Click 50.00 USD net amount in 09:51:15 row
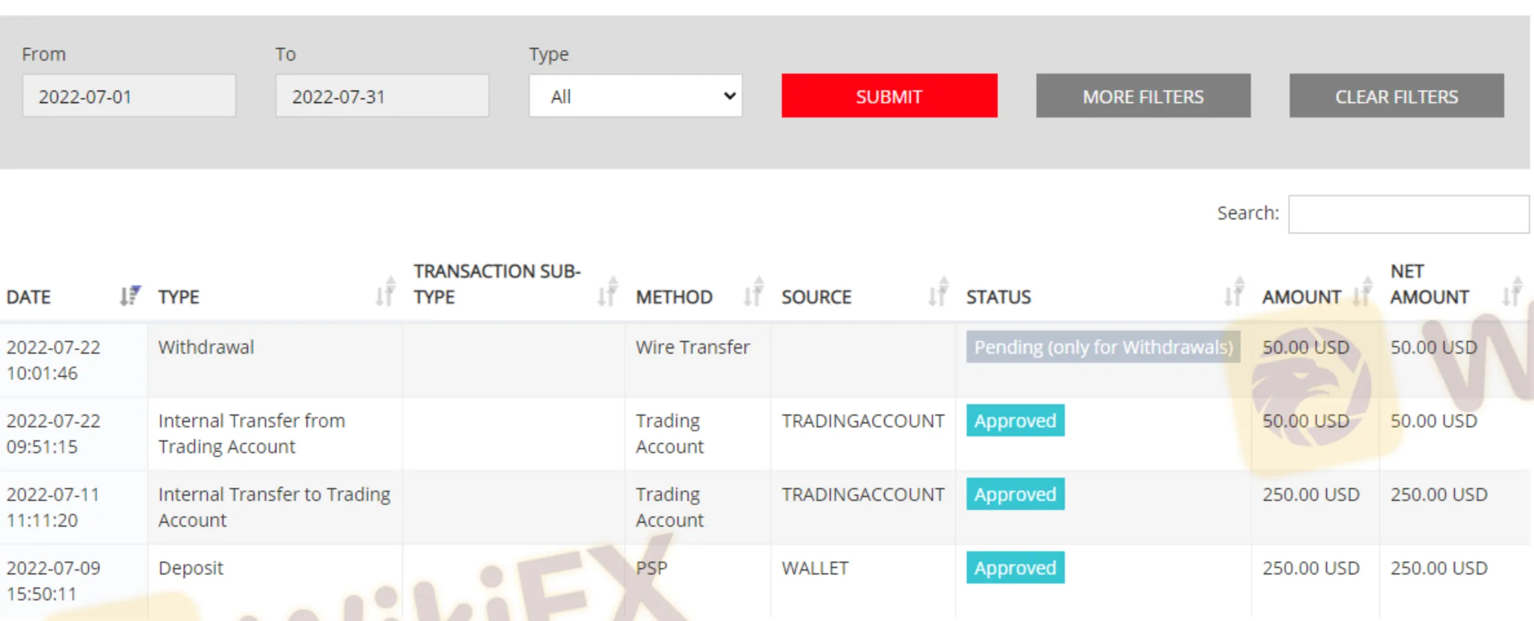Image resolution: width=1534 pixels, height=621 pixels. 1434,420
